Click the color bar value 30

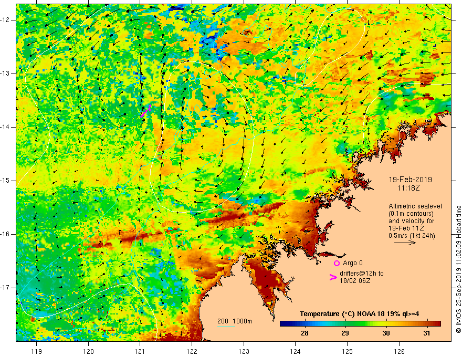pyautogui.click(x=386, y=333)
